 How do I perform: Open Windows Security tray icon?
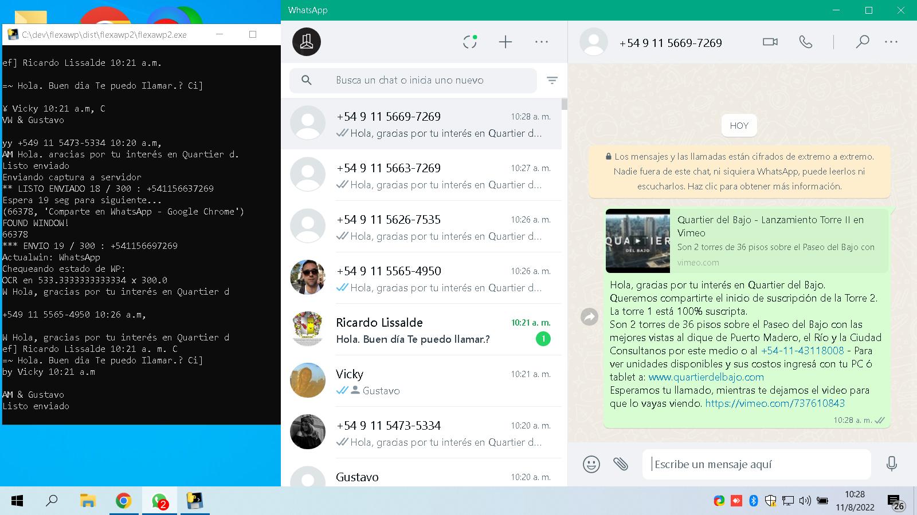click(771, 501)
